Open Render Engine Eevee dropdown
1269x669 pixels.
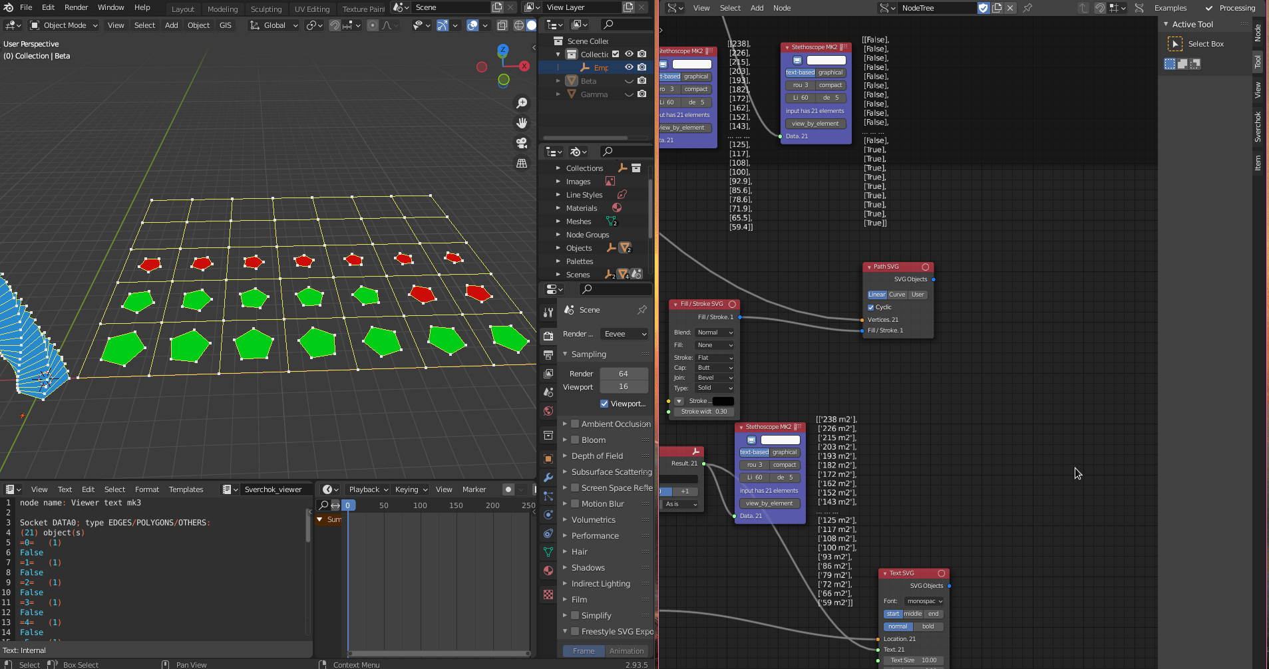[624, 334]
